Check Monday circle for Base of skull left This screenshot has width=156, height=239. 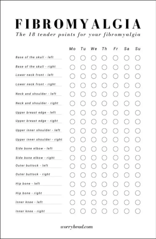pos(72,58)
